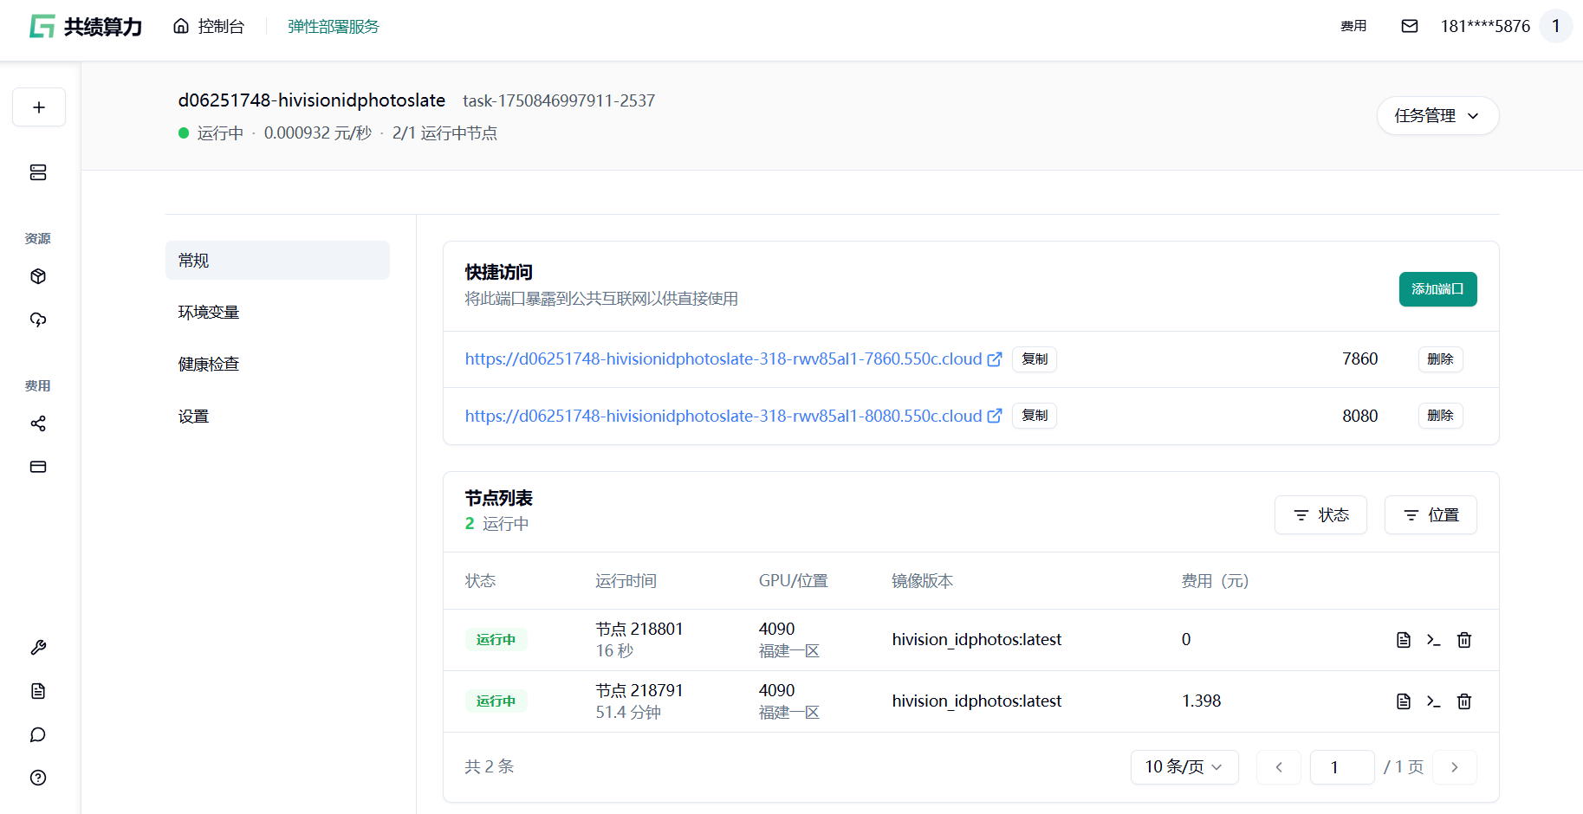Copy the port 7860 URL
The width and height of the screenshot is (1583, 814).
pos(1034,359)
